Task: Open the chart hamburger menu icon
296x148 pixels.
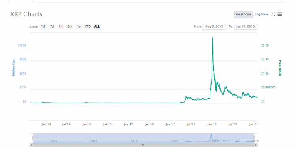Action: [280, 14]
